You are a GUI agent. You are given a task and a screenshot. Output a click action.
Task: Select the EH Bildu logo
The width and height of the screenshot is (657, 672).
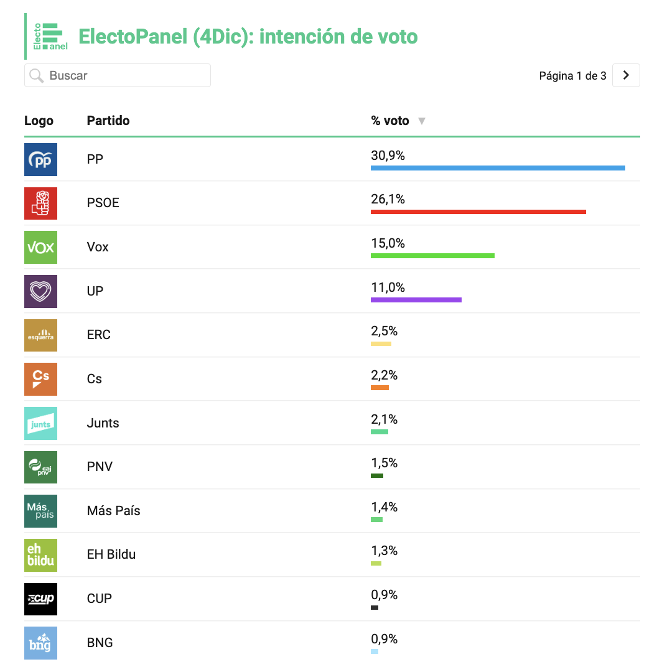click(x=40, y=556)
